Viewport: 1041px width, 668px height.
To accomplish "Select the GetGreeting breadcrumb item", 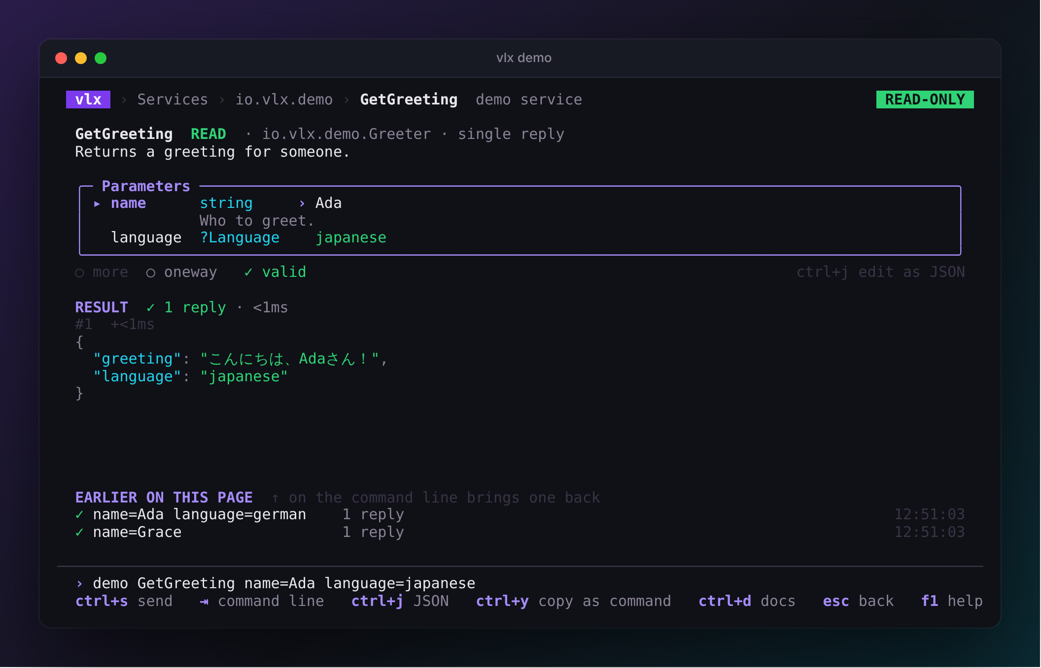I will 409,100.
